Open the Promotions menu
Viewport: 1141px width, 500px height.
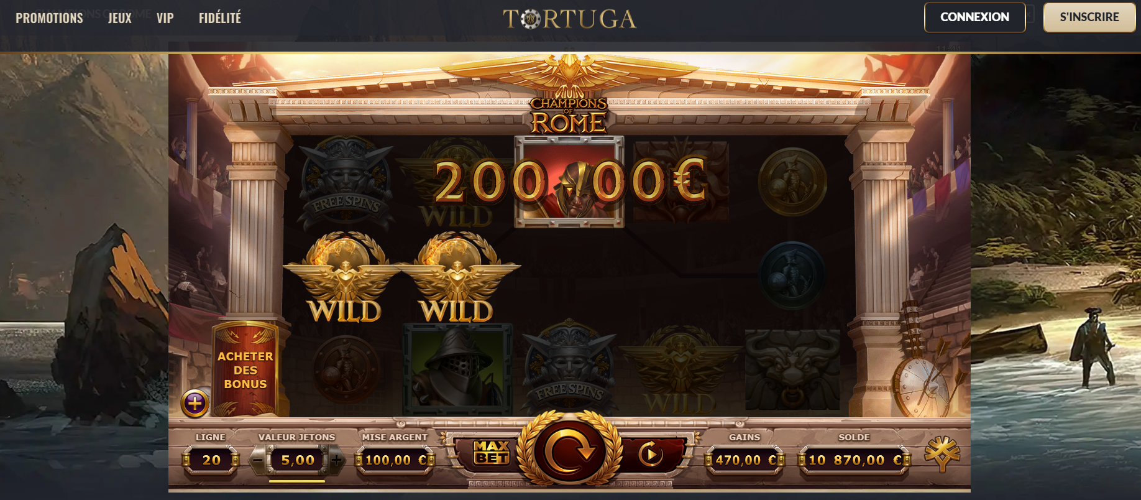(x=49, y=18)
